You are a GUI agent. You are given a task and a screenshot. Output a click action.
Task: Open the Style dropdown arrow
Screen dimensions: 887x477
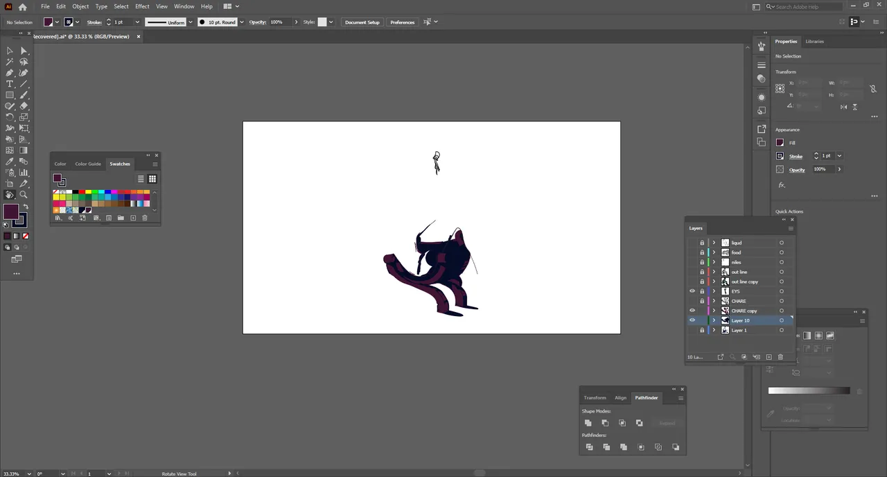[x=331, y=22]
